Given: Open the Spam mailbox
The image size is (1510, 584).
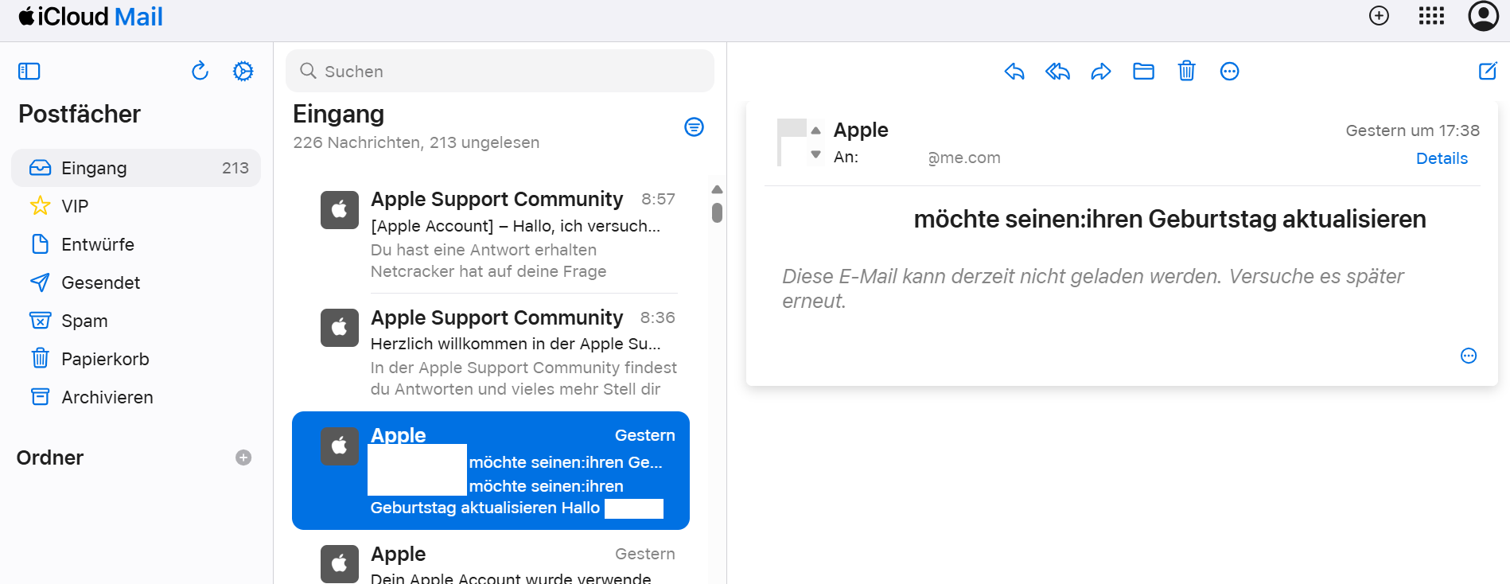Looking at the screenshot, I should pyautogui.click(x=136, y=321).
